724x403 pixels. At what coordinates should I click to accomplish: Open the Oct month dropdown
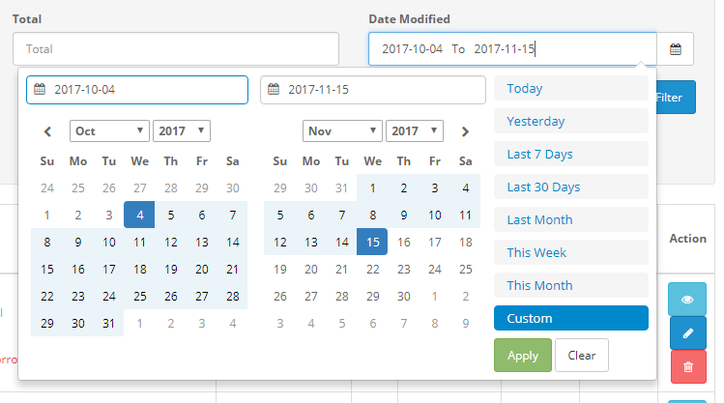tap(109, 131)
